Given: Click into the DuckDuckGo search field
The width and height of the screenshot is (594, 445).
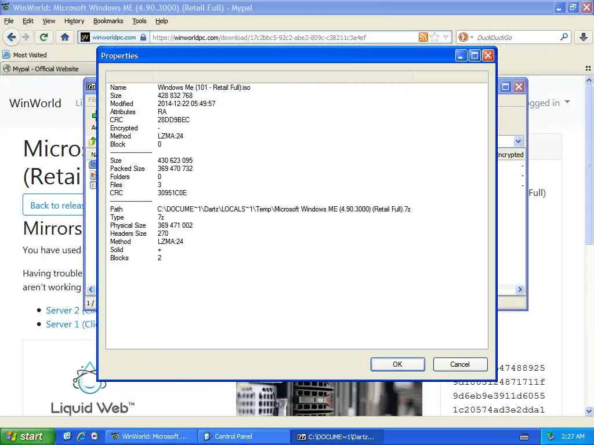Looking at the screenshot, I should [515, 37].
